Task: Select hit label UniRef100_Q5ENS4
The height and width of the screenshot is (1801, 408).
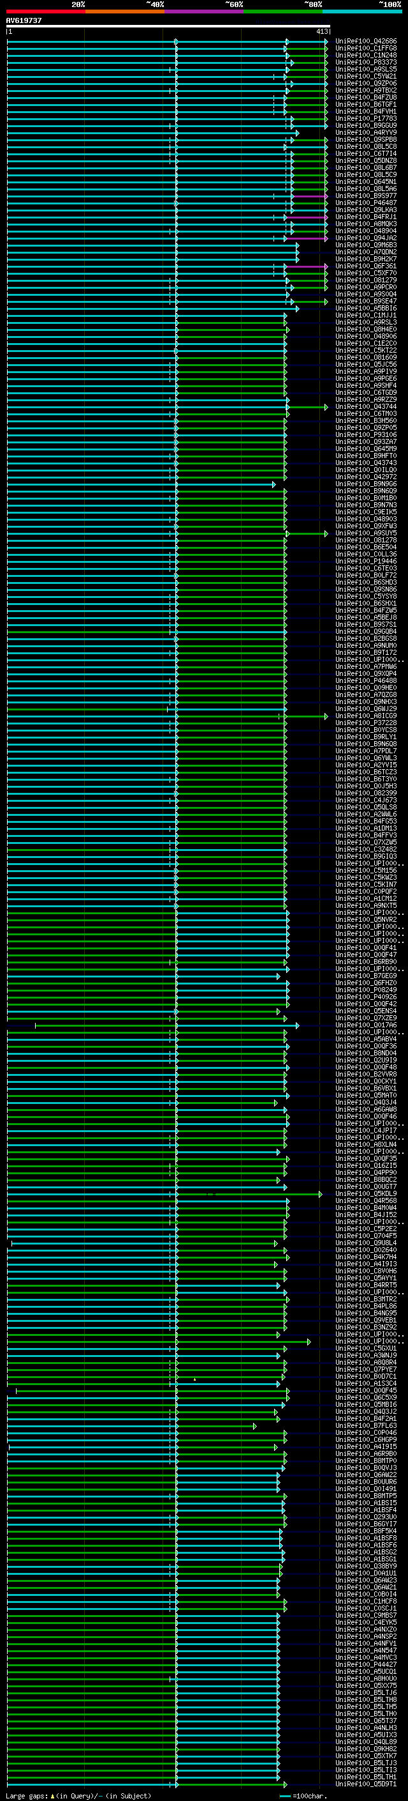Action: pos(366,1011)
